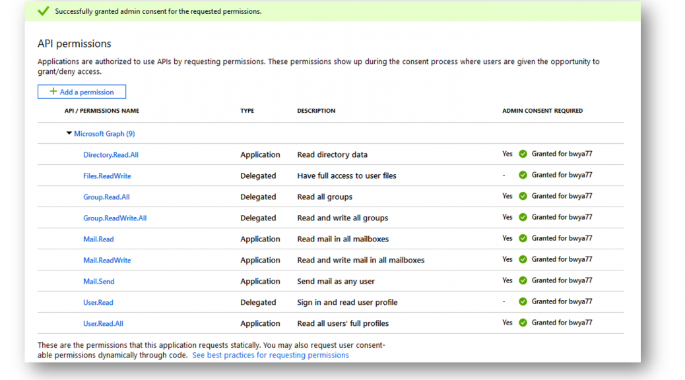The image size is (685, 380).
Task: Click 'Sign in and read user profile' description
Action: point(347,302)
